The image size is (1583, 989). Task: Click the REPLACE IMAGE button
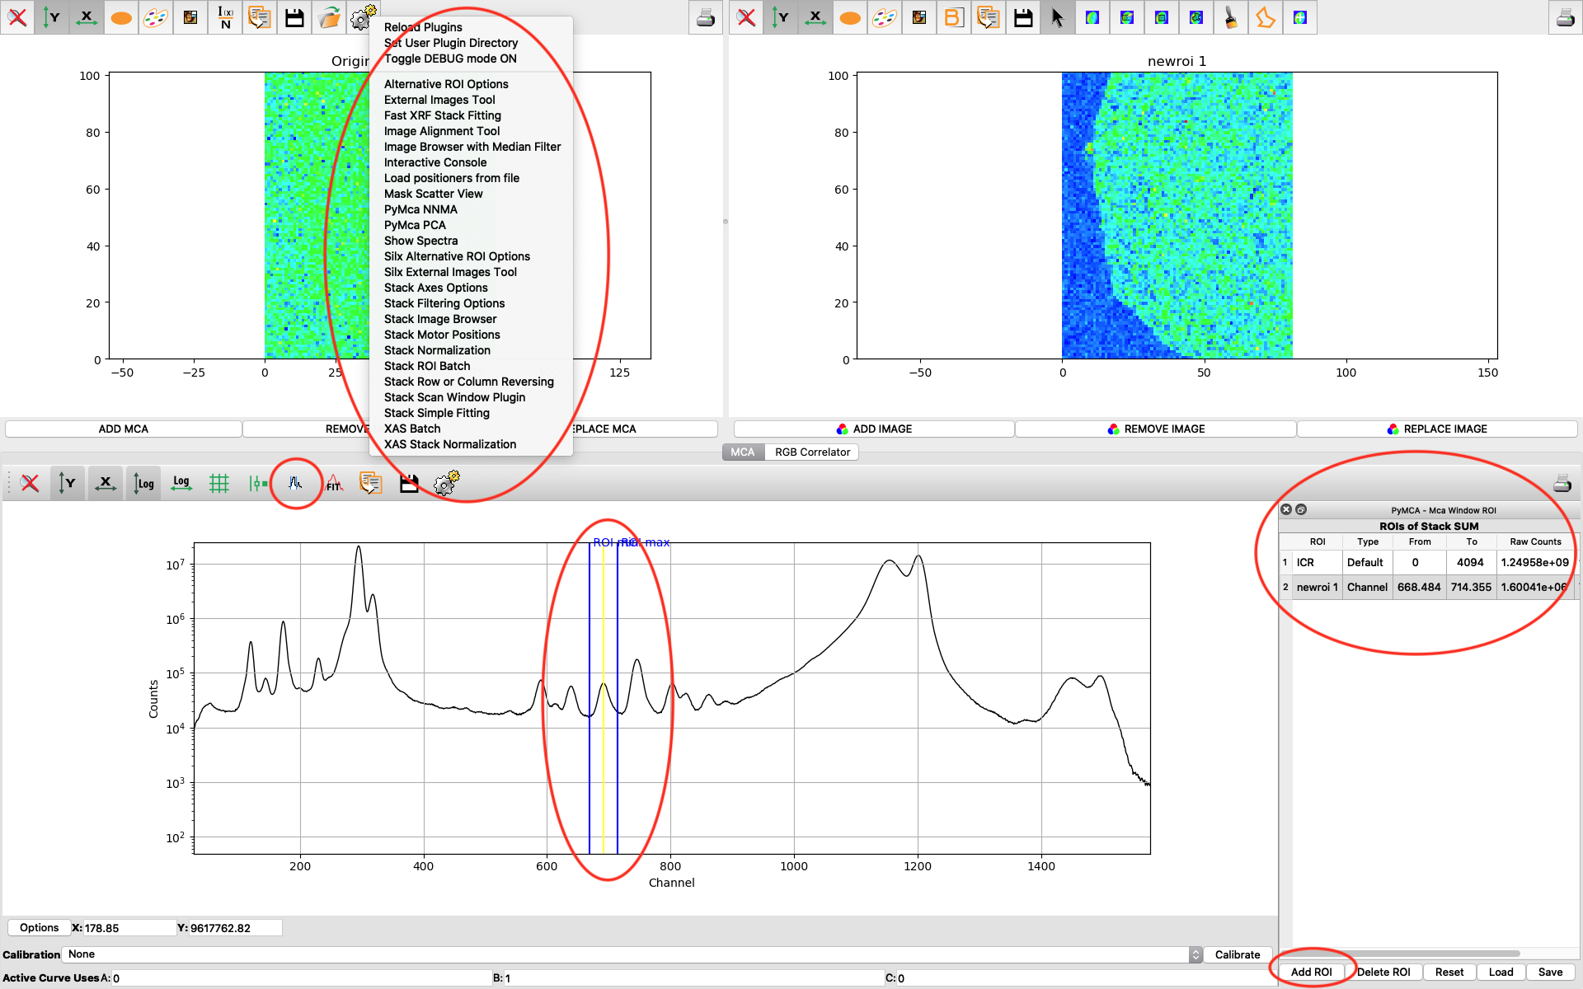pyautogui.click(x=1437, y=429)
